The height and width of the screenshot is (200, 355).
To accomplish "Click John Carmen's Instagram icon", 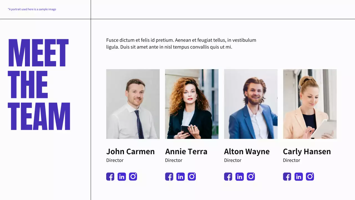I will click(x=133, y=177).
